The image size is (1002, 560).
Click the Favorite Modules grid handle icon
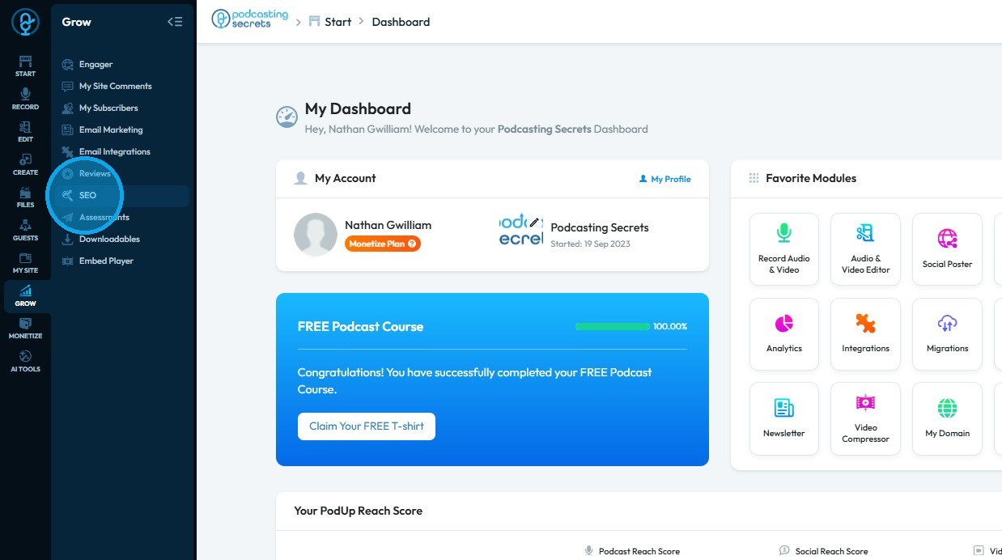754,178
